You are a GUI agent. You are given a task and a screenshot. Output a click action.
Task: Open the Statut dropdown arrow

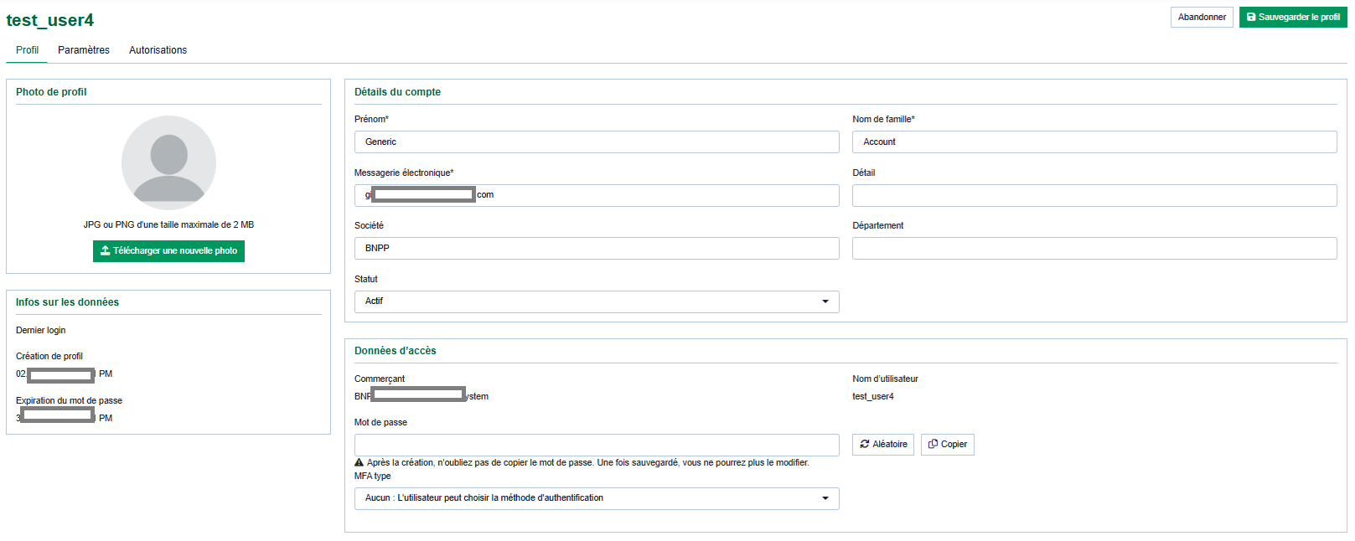825,301
